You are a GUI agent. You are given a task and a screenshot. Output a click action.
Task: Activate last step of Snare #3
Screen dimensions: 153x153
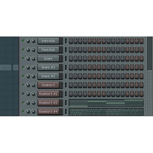(141, 67)
